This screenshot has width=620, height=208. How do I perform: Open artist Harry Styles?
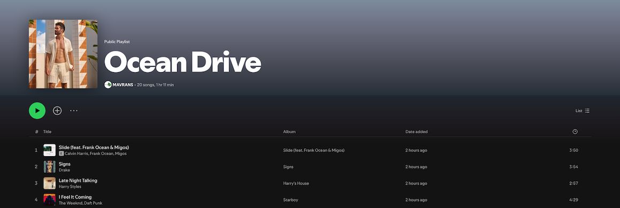70,187
